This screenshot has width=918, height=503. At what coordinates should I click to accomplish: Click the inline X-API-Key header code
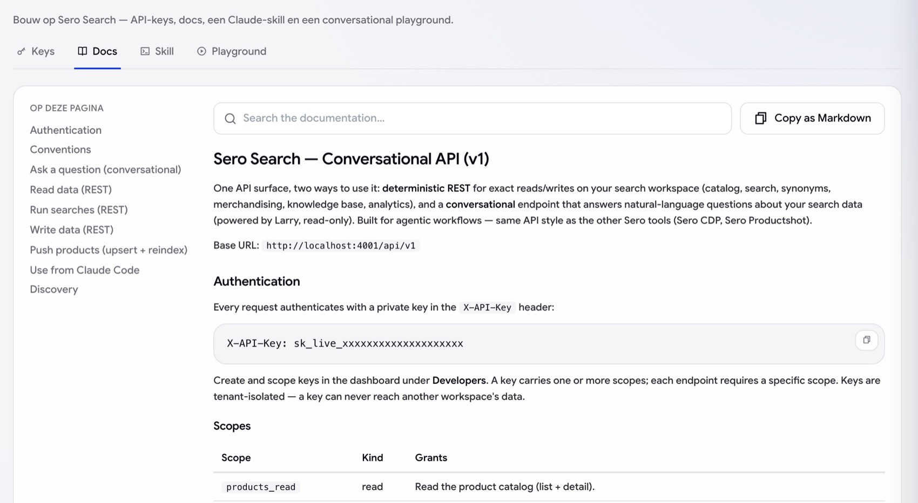[487, 307]
